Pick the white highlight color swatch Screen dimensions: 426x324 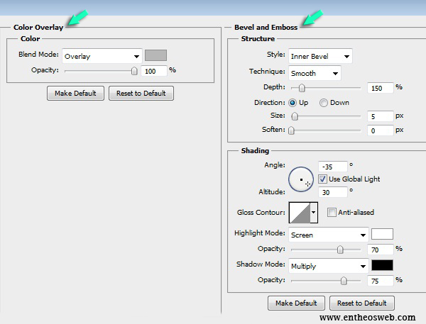[382, 234]
